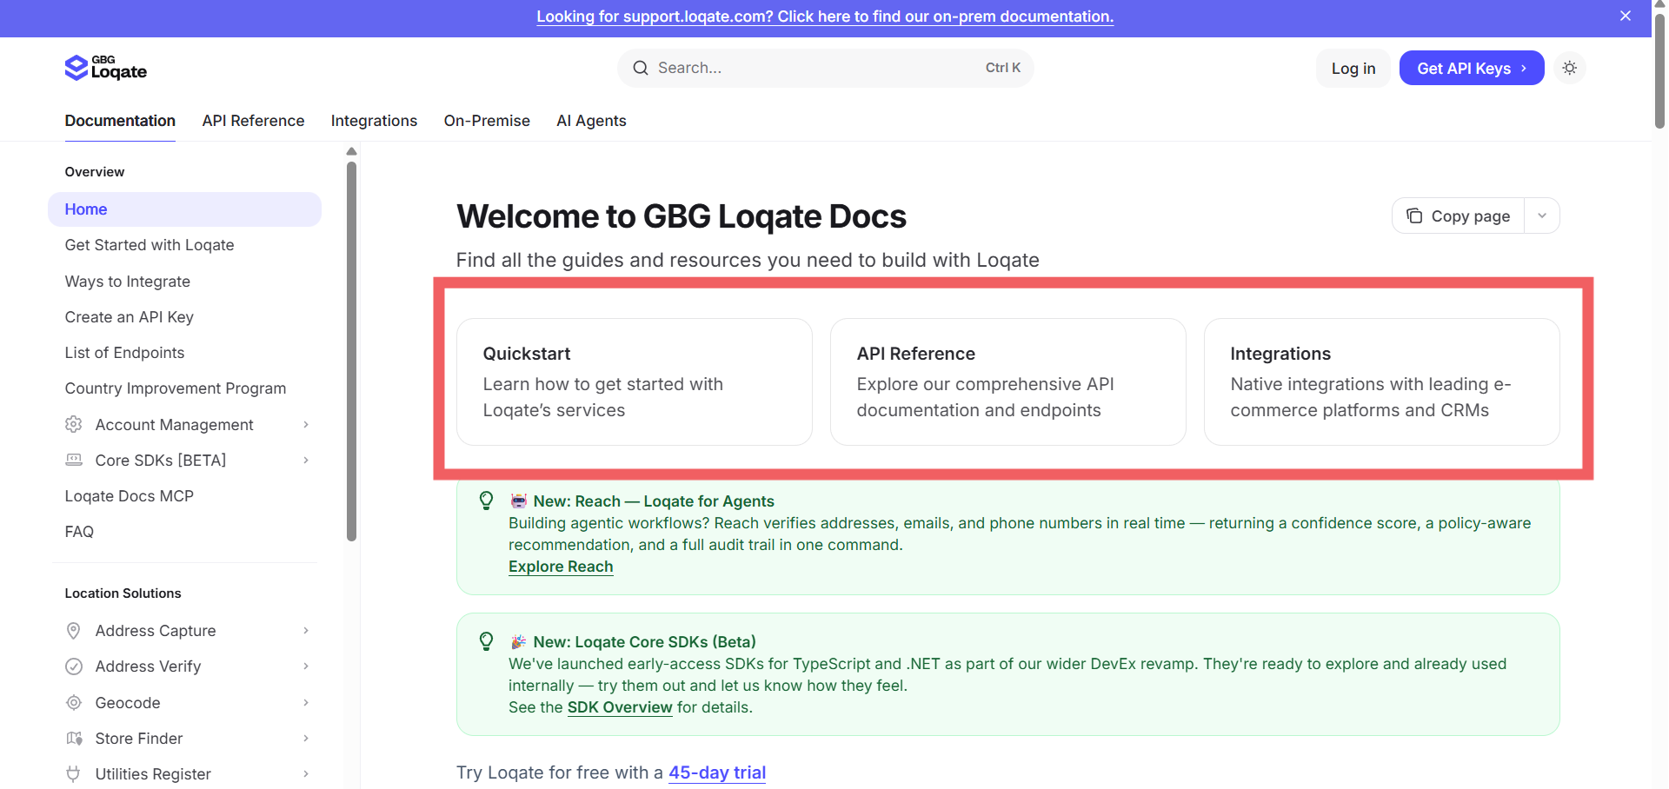1669x789 pixels.
Task: Expand the Core SDKs [BETA] section
Action: pos(306,460)
